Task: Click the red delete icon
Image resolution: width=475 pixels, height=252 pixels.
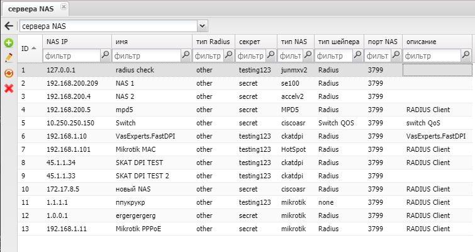Action: [x=9, y=88]
